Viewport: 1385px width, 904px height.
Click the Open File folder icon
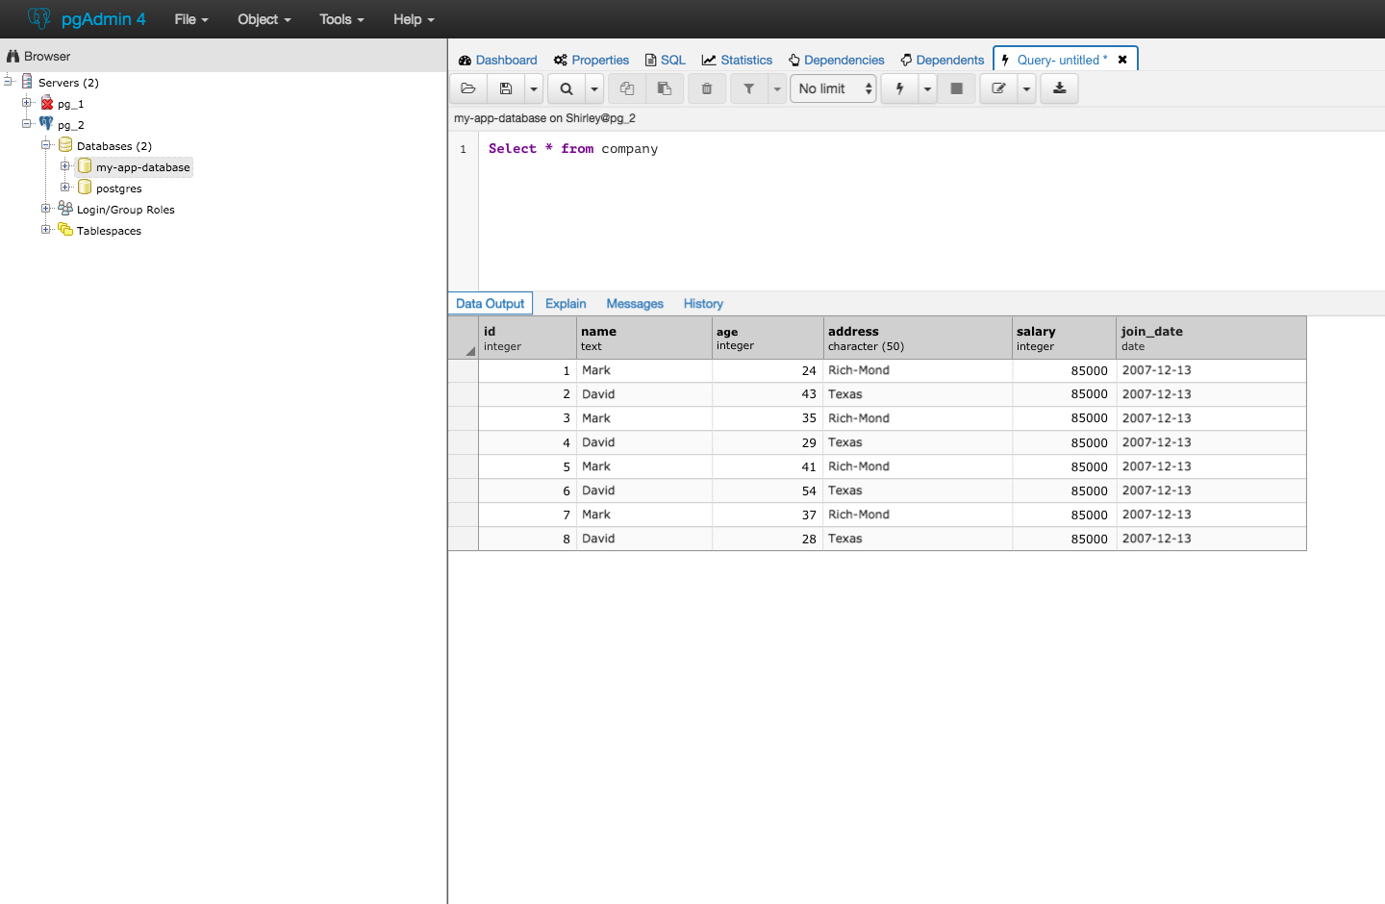(468, 88)
